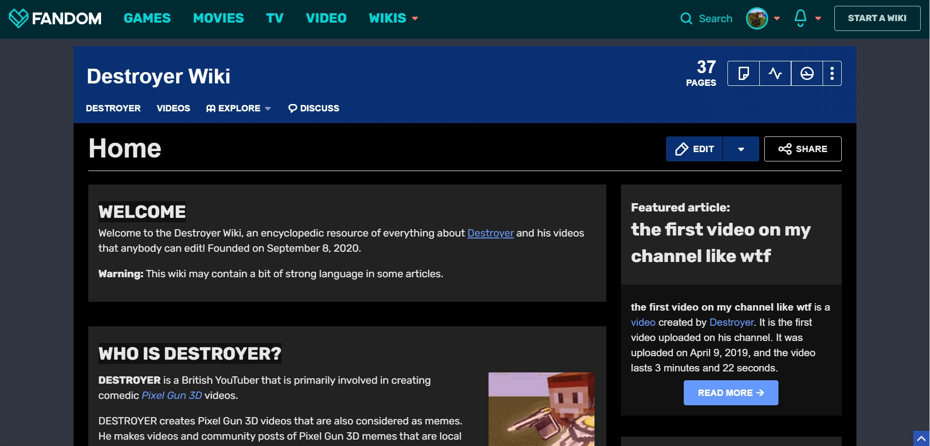Click the Home page heading

point(125,148)
